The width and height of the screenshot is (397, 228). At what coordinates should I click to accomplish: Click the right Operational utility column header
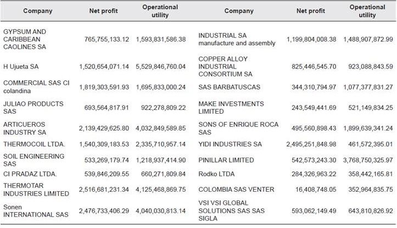click(x=367, y=11)
